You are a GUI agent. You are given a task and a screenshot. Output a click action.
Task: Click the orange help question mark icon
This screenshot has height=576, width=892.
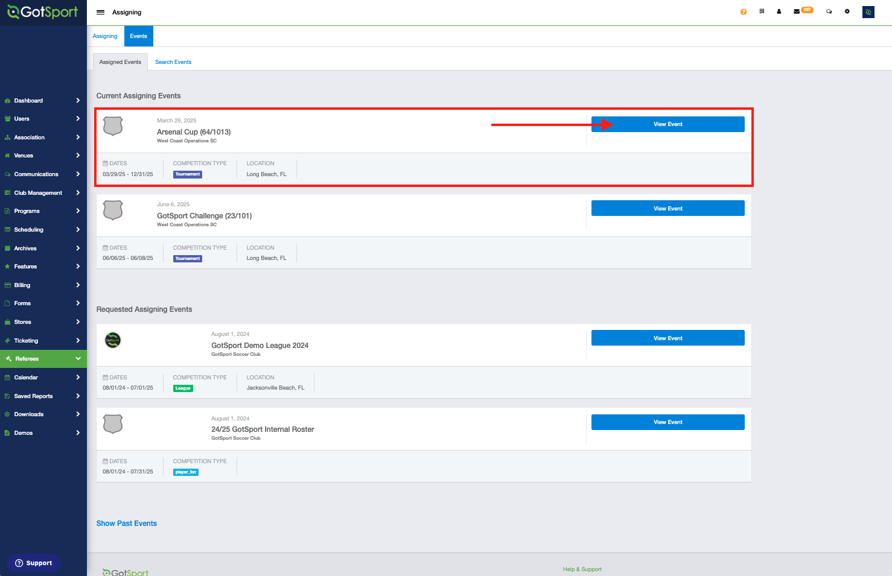click(x=743, y=12)
